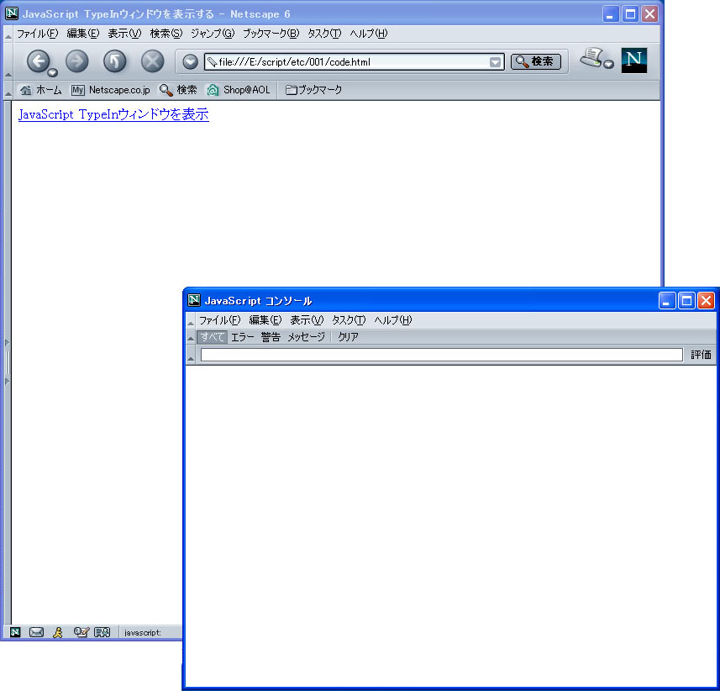The width and height of the screenshot is (720, 691).
Task: Print the page using the printer icon
Action: (x=591, y=57)
